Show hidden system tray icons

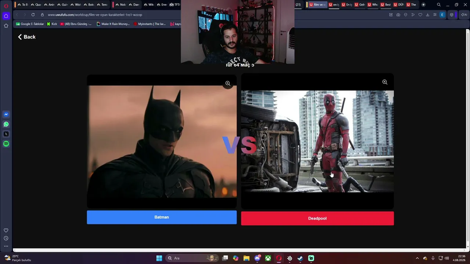point(417,258)
